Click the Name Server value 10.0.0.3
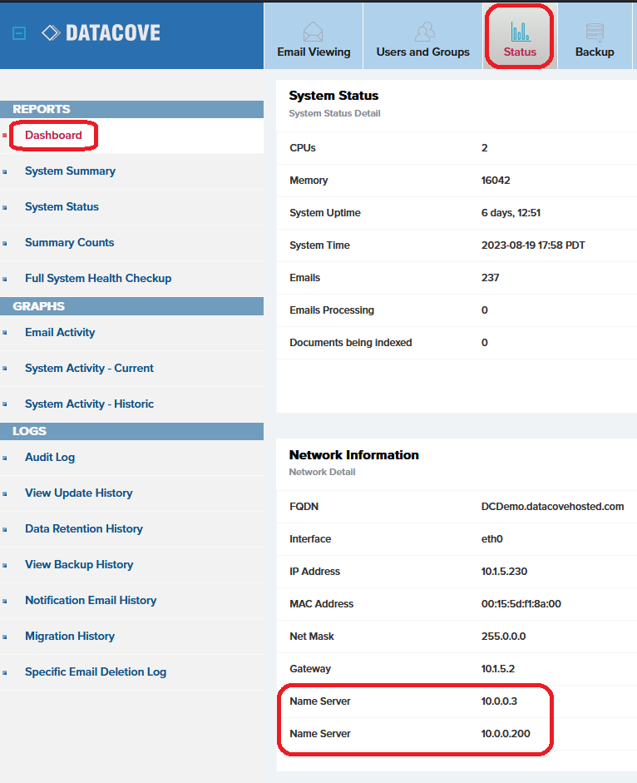The width and height of the screenshot is (637, 783). coord(499,701)
